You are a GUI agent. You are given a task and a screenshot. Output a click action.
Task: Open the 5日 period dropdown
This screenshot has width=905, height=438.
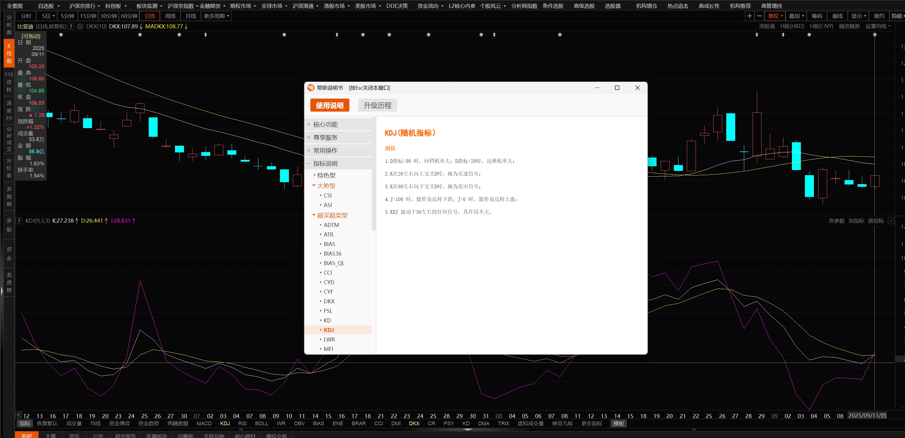pyautogui.click(x=48, y=16)
